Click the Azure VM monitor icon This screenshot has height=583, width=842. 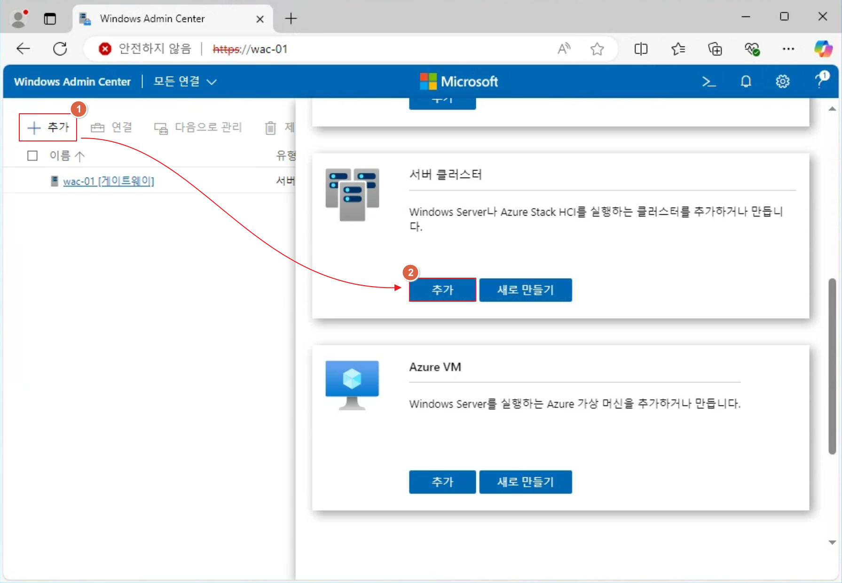click(x=352, y=385)
